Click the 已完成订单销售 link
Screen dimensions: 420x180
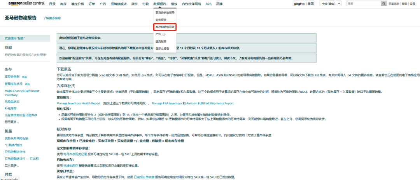pos(144,177)
